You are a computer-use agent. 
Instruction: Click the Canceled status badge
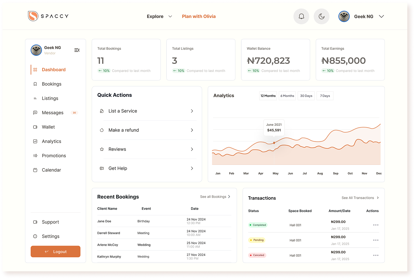[x=257, y=255]
